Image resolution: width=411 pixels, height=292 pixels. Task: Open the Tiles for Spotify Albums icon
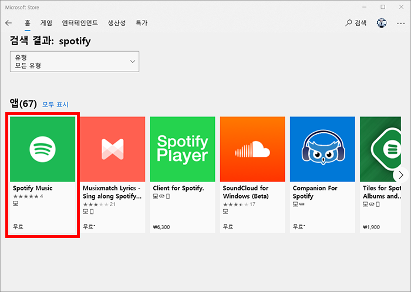point(380,149)
